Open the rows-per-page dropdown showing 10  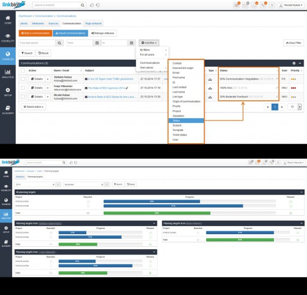coord(294,107)
